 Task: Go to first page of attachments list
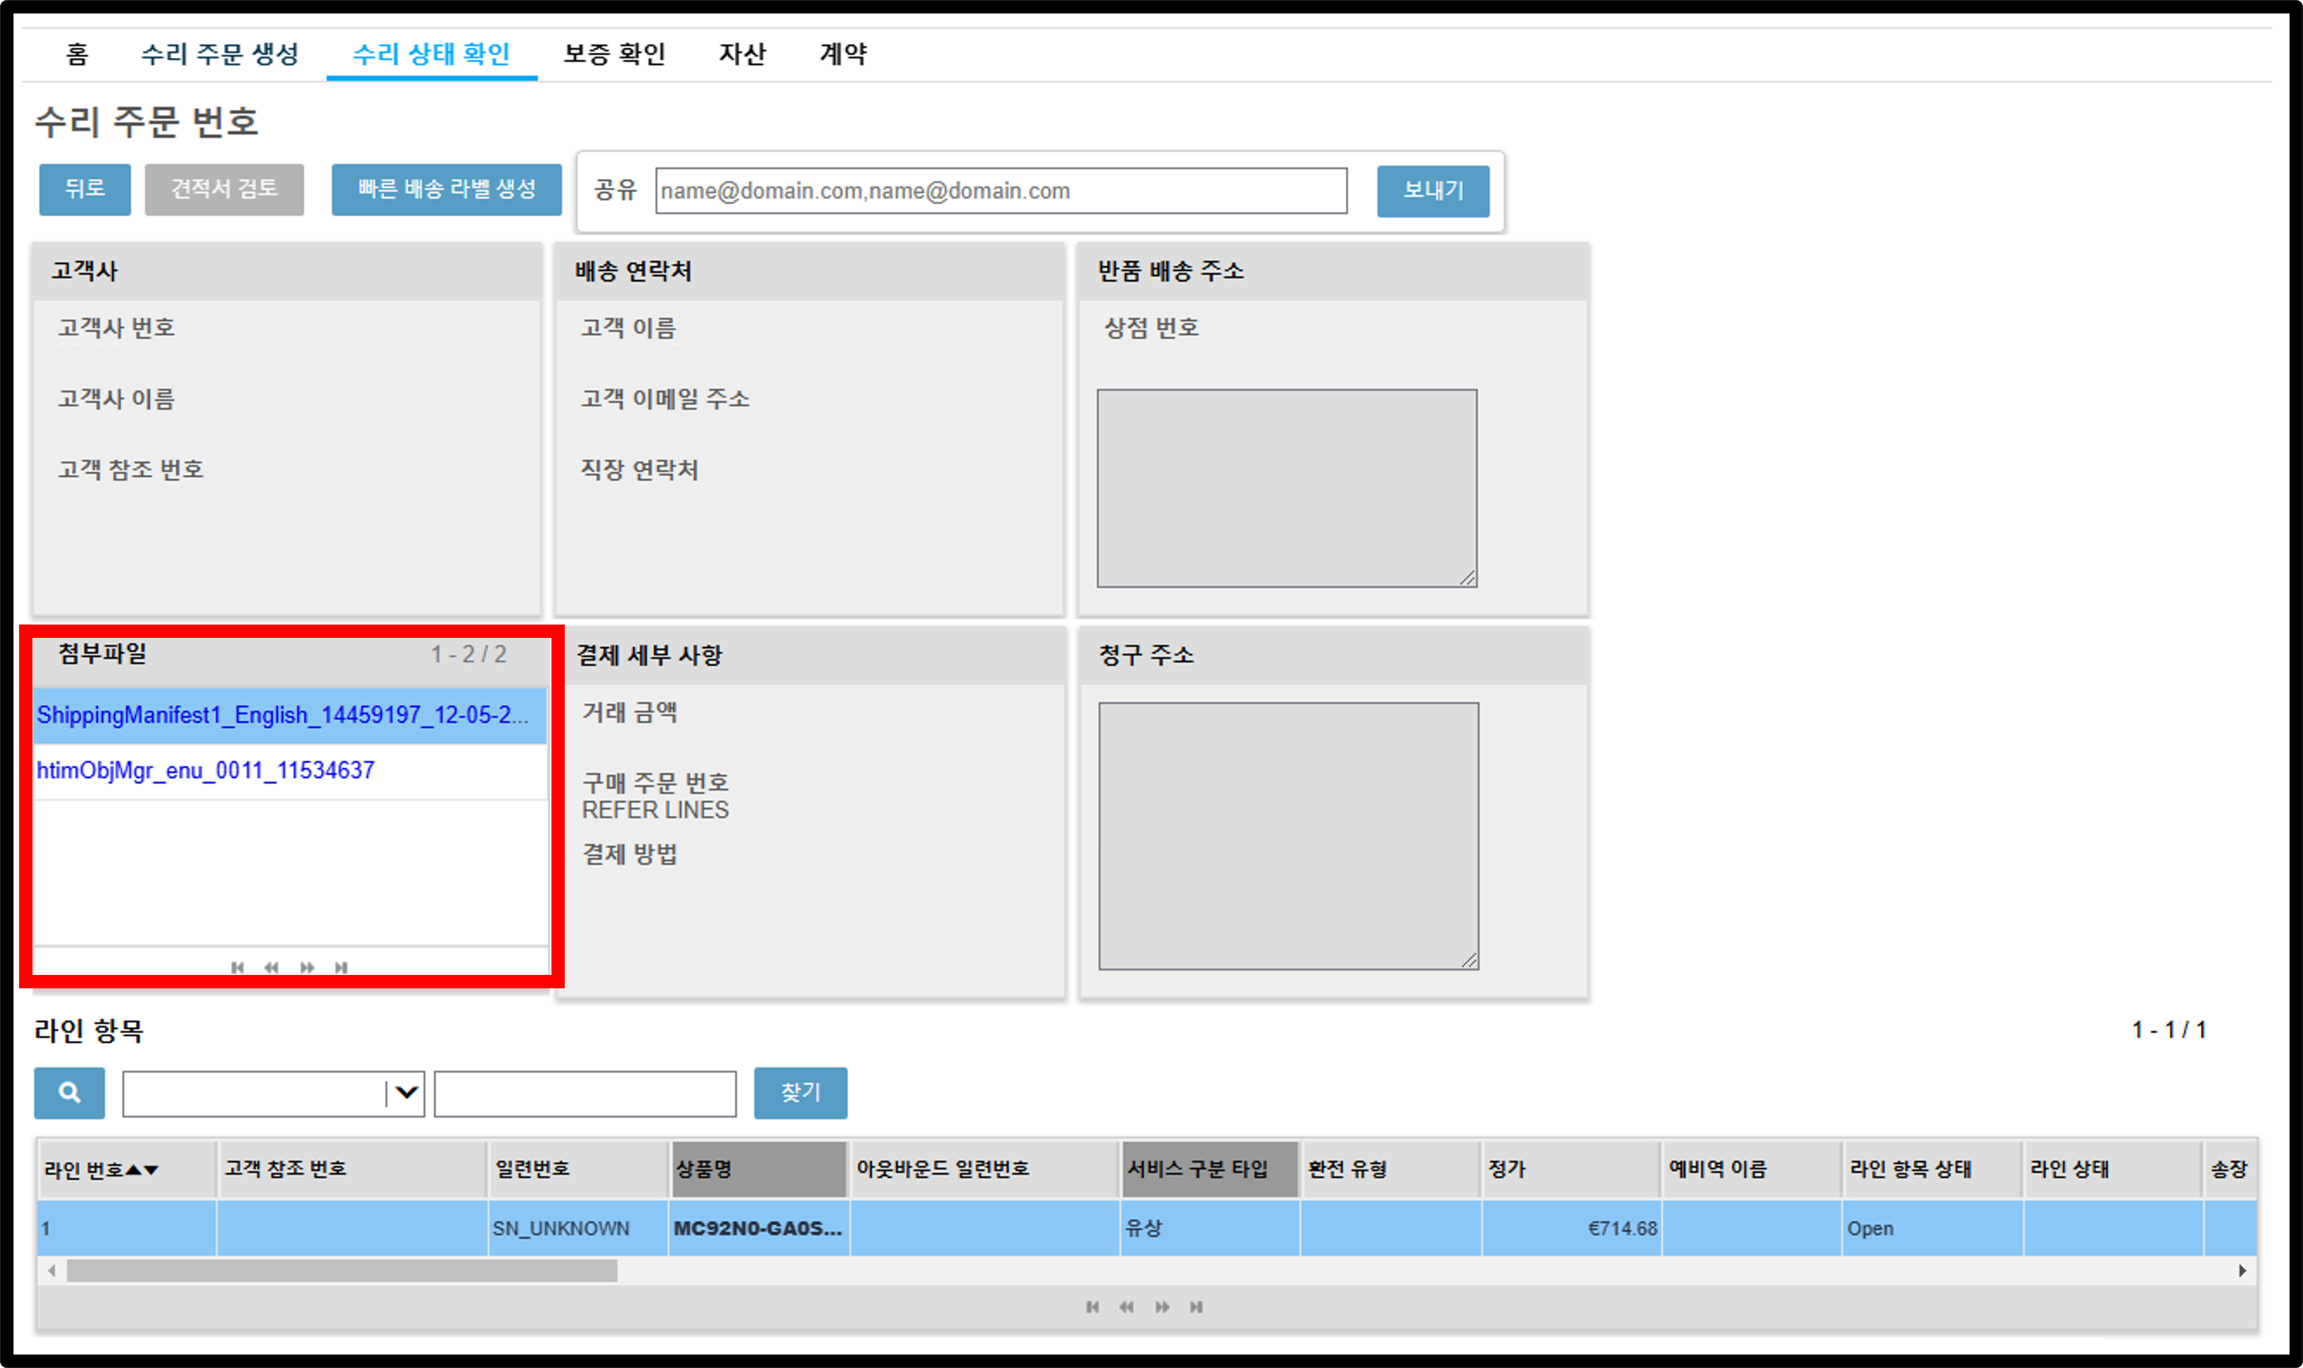[238, 967]
